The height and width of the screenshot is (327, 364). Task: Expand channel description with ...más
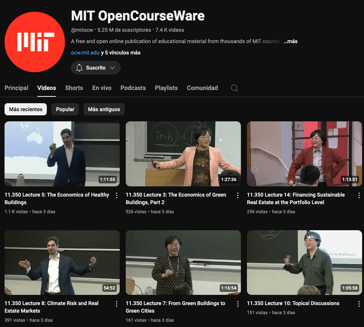click(290, 41)
